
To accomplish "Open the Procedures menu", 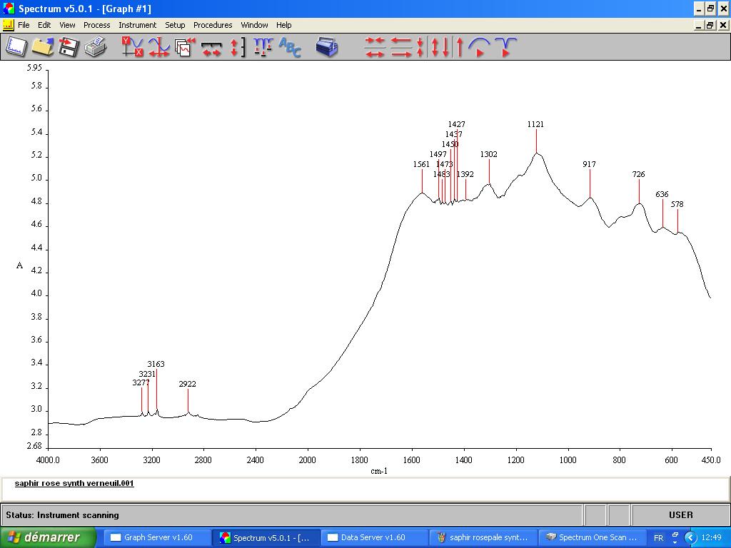I will pos(213,25).
